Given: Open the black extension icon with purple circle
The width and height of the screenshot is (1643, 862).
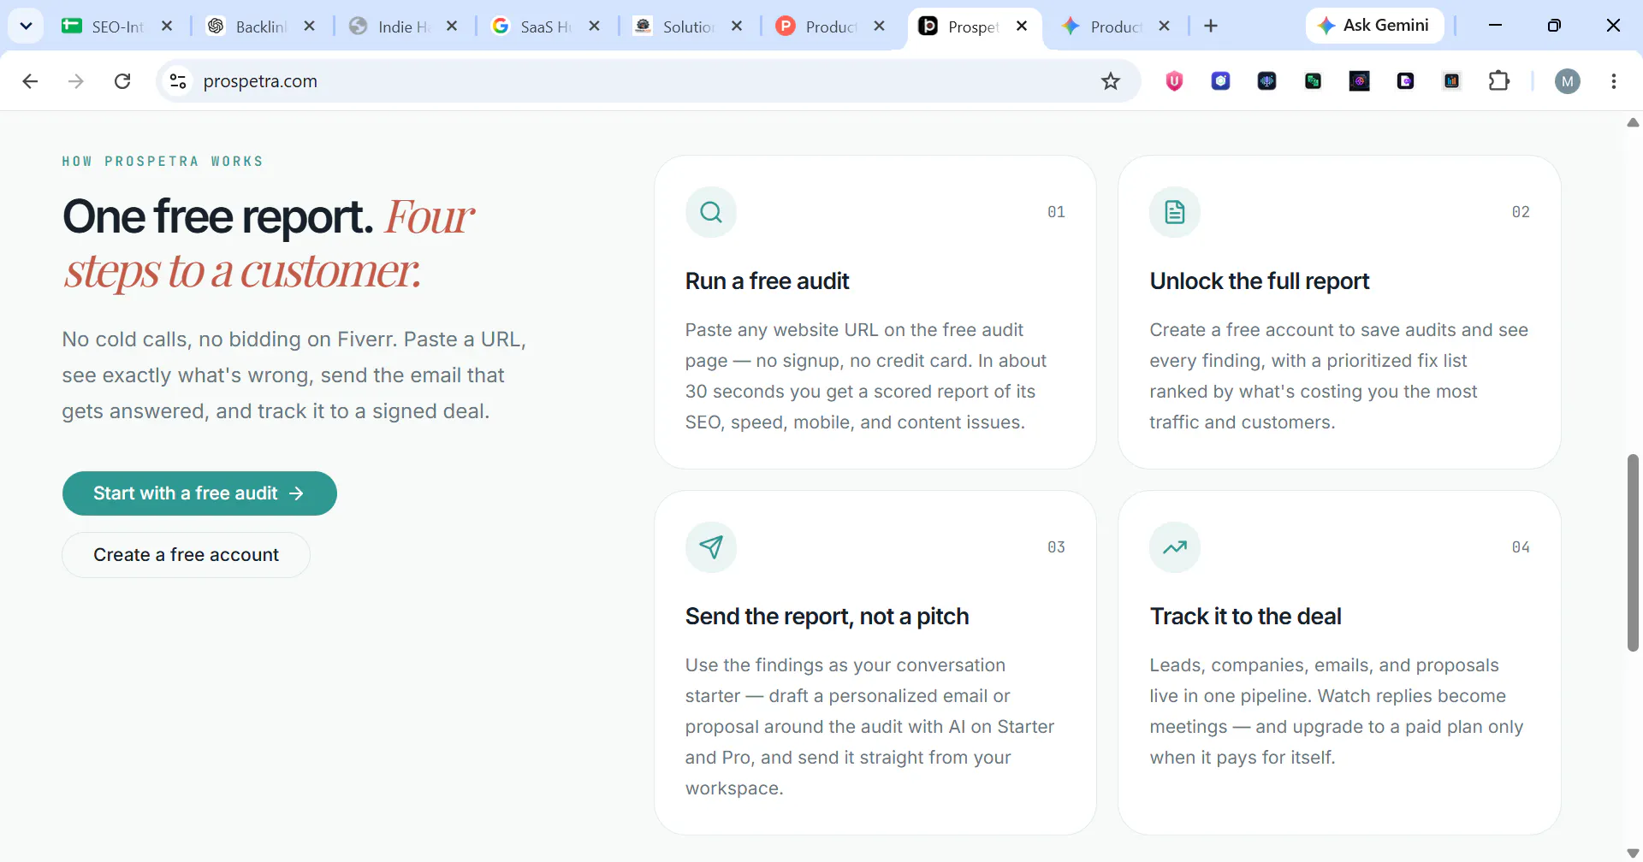Looking at the screenshot, I should point(1359,81).
